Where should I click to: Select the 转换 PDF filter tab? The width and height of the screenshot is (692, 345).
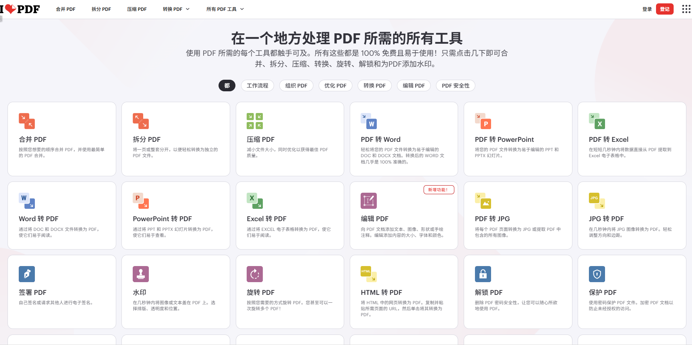[x=374, y=86]
